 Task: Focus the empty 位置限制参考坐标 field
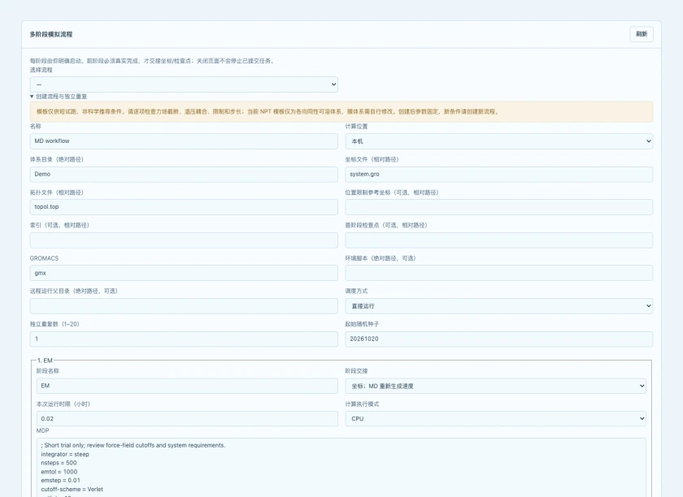pos(498,207)
